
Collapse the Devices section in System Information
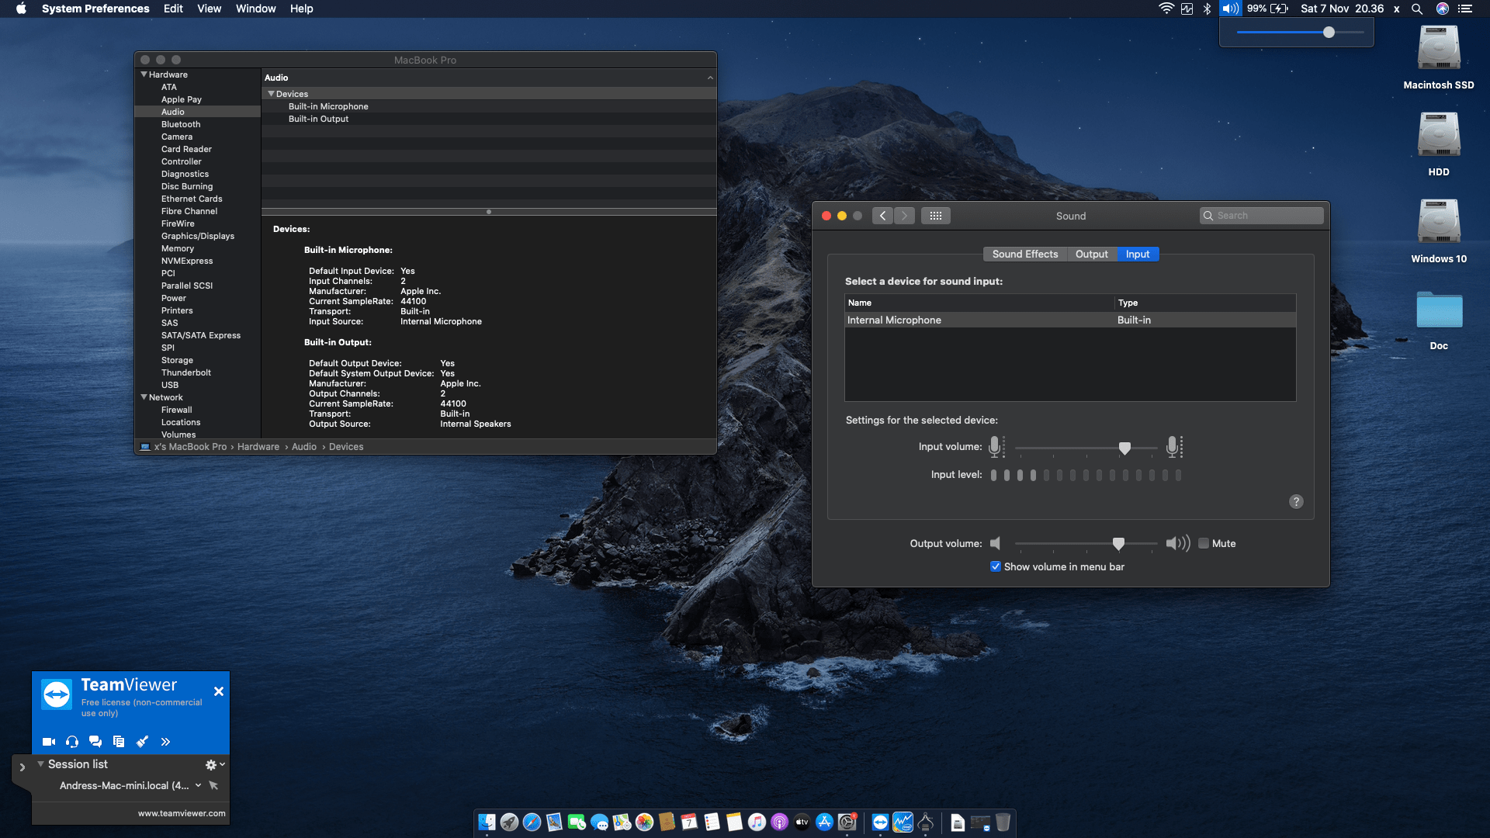(x=272, y=93)
